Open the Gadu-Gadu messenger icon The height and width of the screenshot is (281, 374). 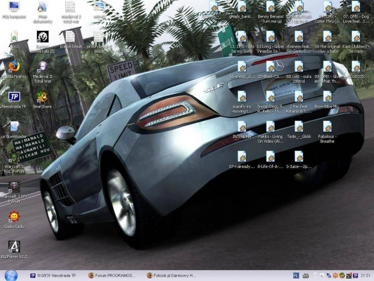pyautogui.click(x=13, y=216)
